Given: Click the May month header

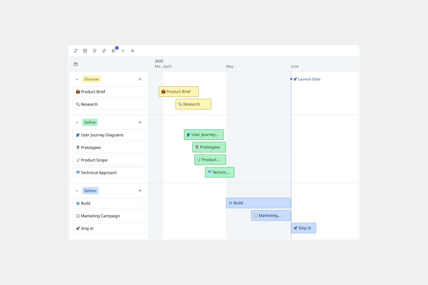Looking at the screenshot, I should pos(230,66).
